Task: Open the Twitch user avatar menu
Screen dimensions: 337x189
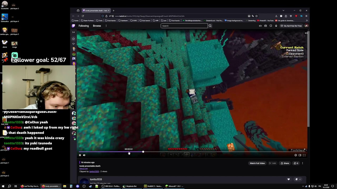Action: 306,26
